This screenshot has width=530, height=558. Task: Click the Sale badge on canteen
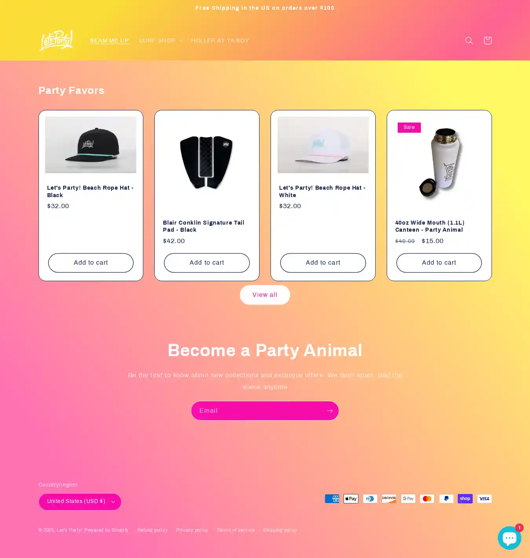tap(409, 127)
